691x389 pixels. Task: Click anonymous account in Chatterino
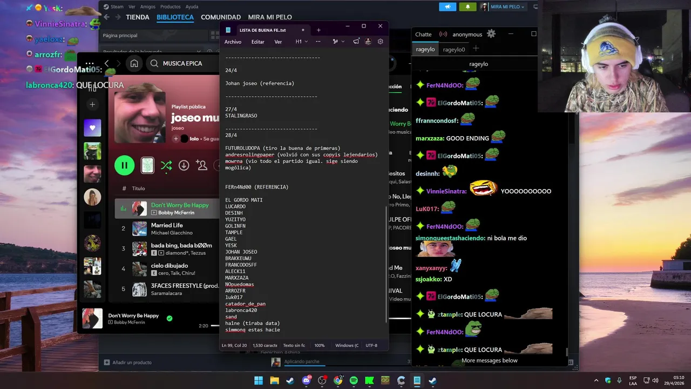468,34
